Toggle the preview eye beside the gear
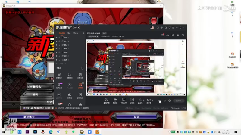241x135 pixels. [164, 100]
